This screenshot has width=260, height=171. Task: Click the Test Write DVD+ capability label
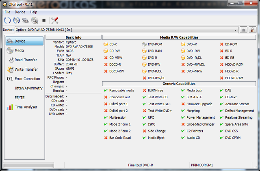[x=160, y=111]
